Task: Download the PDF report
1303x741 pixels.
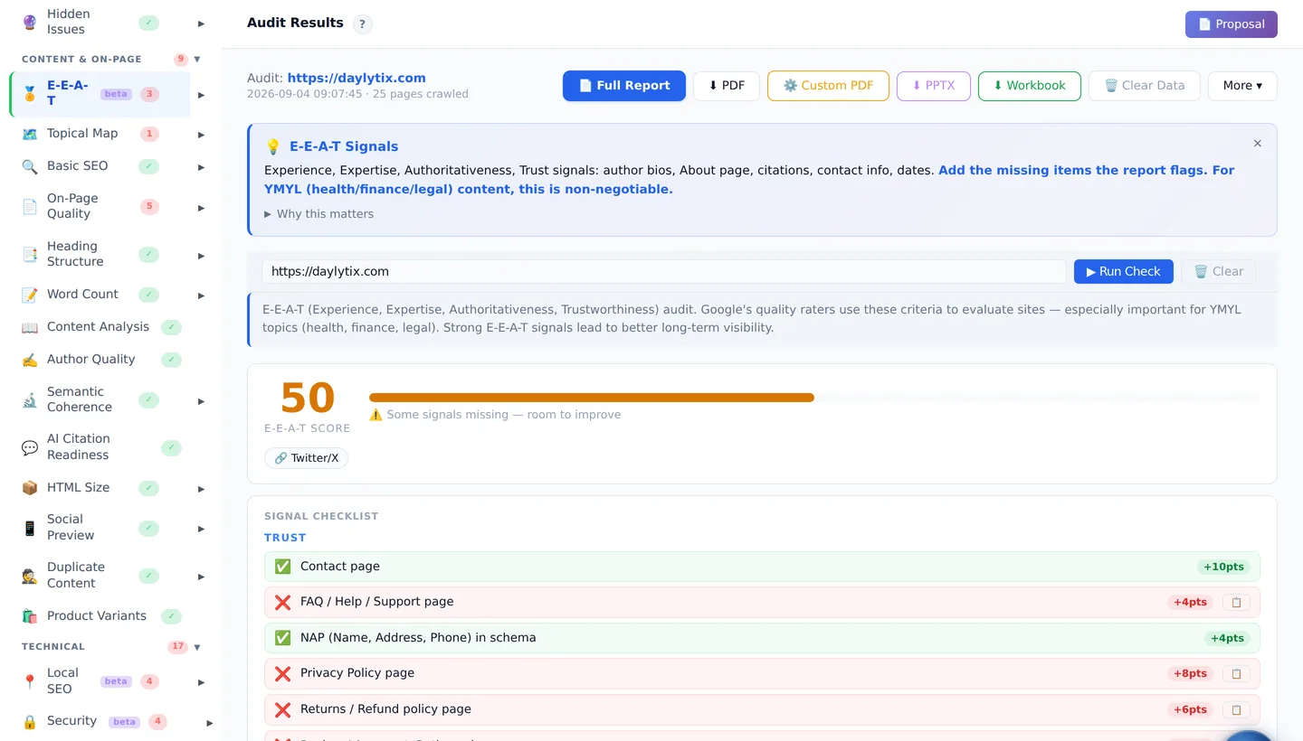Action: click(x=727, y=86)
